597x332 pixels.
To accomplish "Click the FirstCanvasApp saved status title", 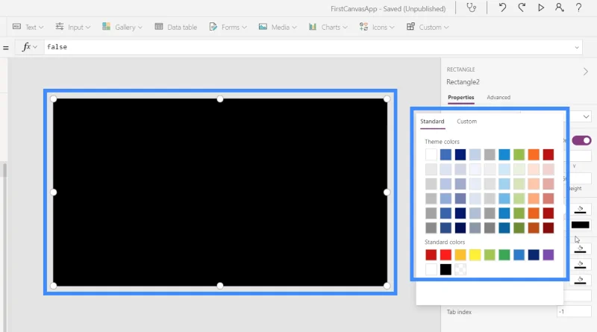I will 388,8.
